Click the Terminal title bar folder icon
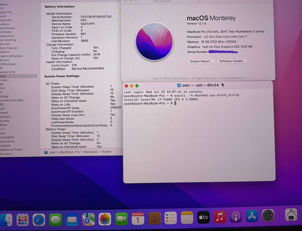The image size is (302, 231). (x=179, y=85)
